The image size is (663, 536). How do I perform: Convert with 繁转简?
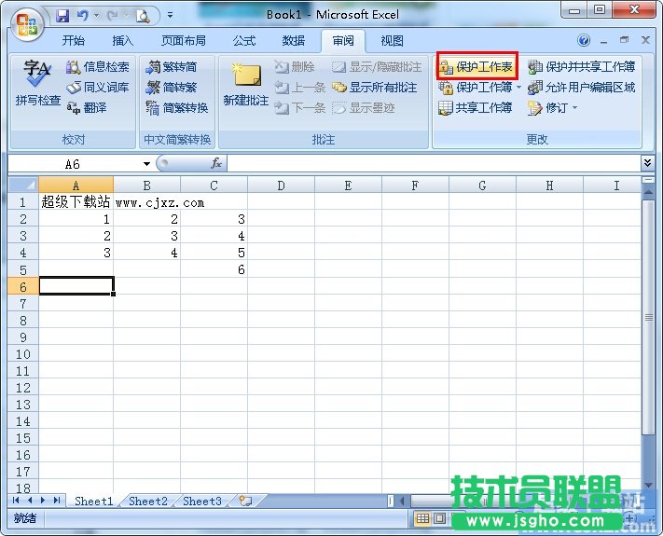[x=172, y=67]
